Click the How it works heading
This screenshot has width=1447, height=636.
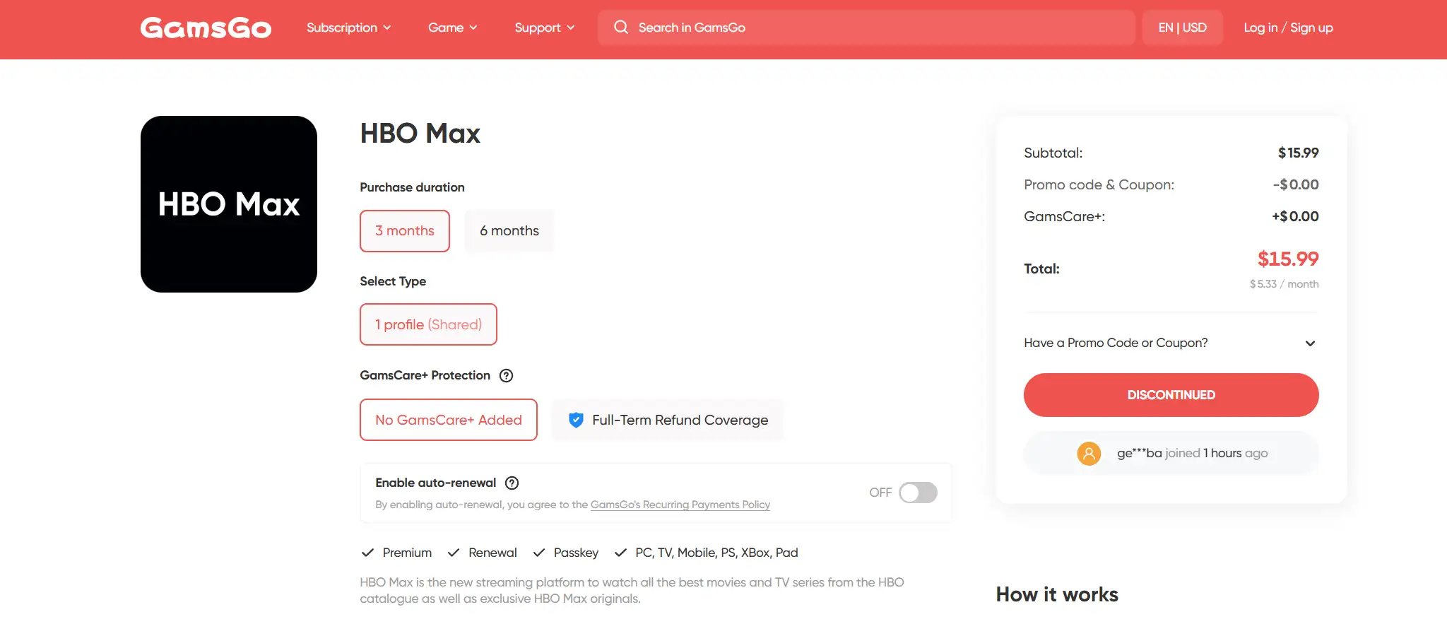pos(1057,594)
